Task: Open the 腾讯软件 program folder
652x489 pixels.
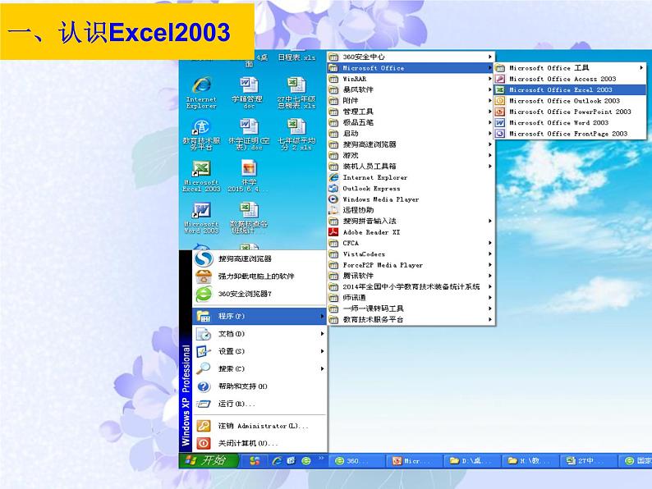Action: tap(411, 276)
